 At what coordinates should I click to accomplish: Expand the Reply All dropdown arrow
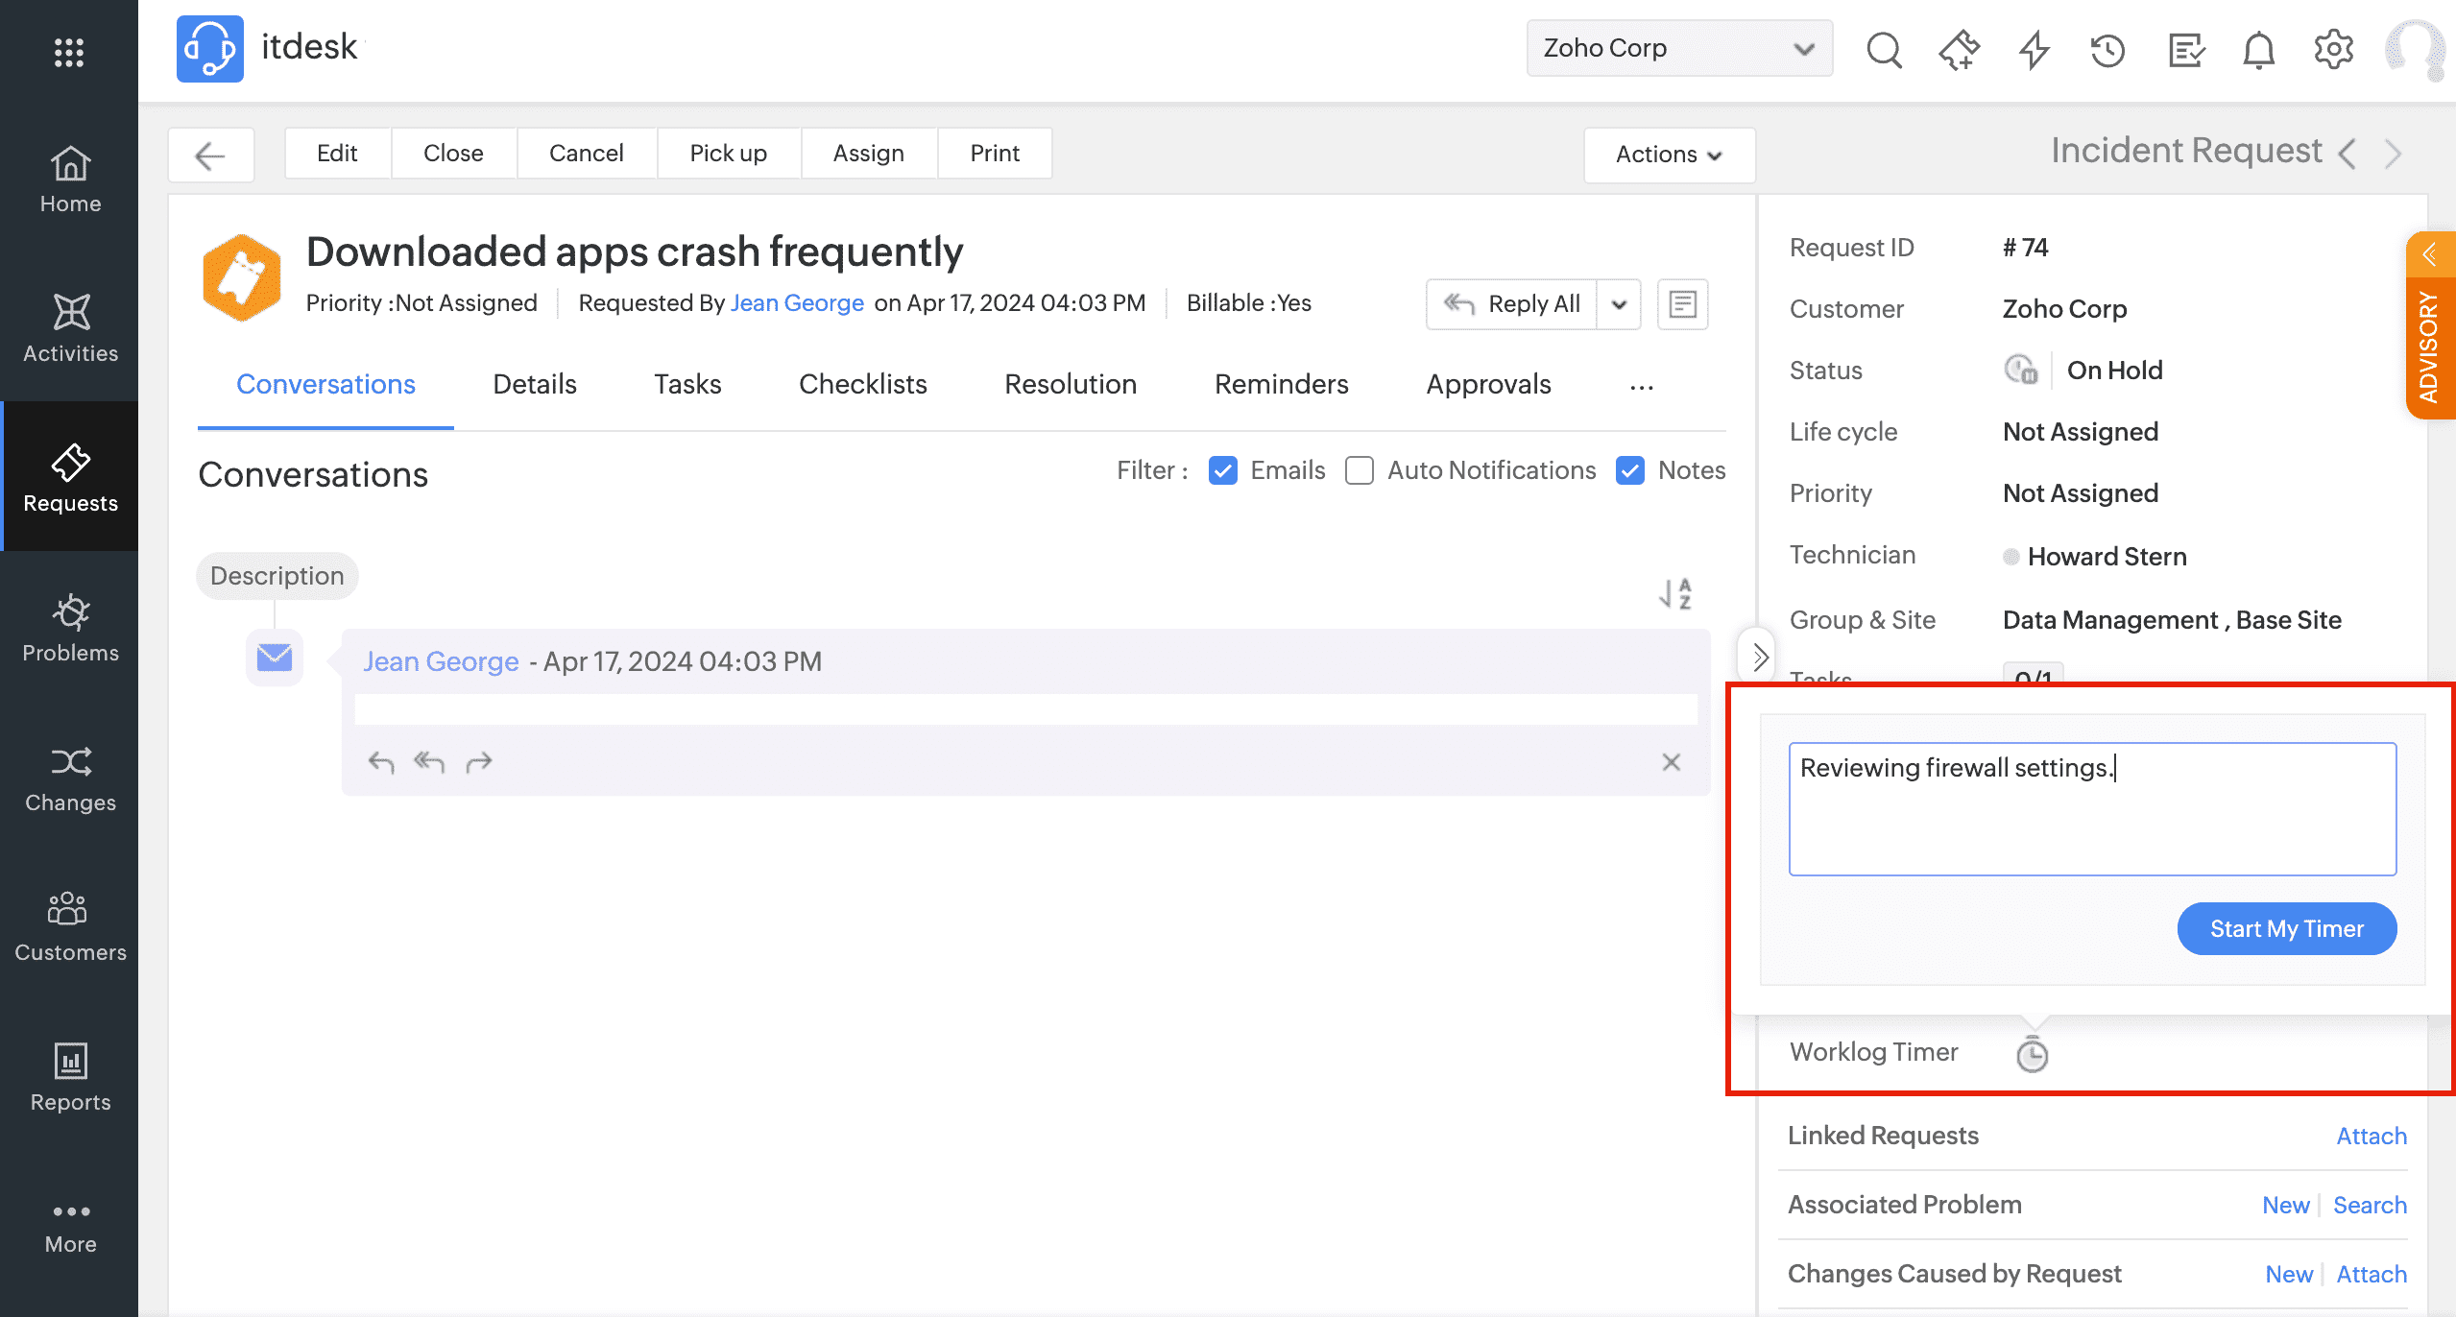[x=1619, y=305]
